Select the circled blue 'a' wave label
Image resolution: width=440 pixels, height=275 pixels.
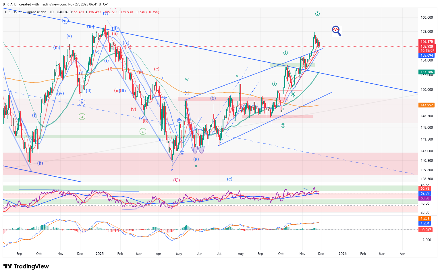(65, 21)
